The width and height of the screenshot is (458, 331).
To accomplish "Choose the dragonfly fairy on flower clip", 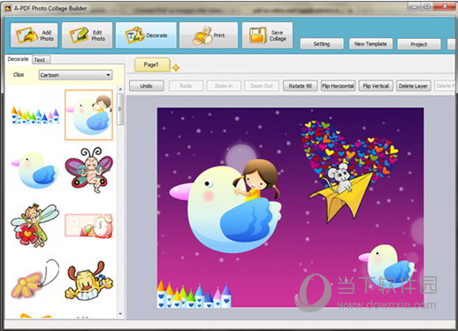I will click(x=34, y=225).
